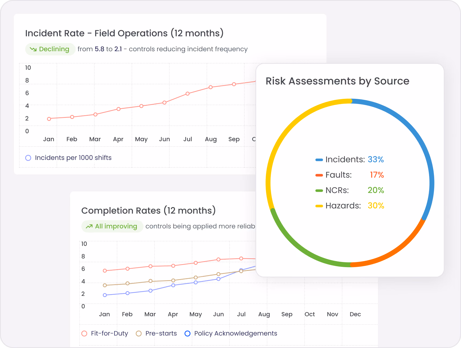Viewport: 461px width, 348px height.
Task: Click the Completion Rates (12 months) title
Action: [148, 211]
